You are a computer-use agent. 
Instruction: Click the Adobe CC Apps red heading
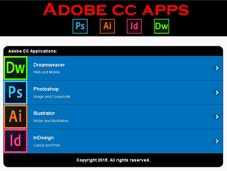tap(116, 10)
